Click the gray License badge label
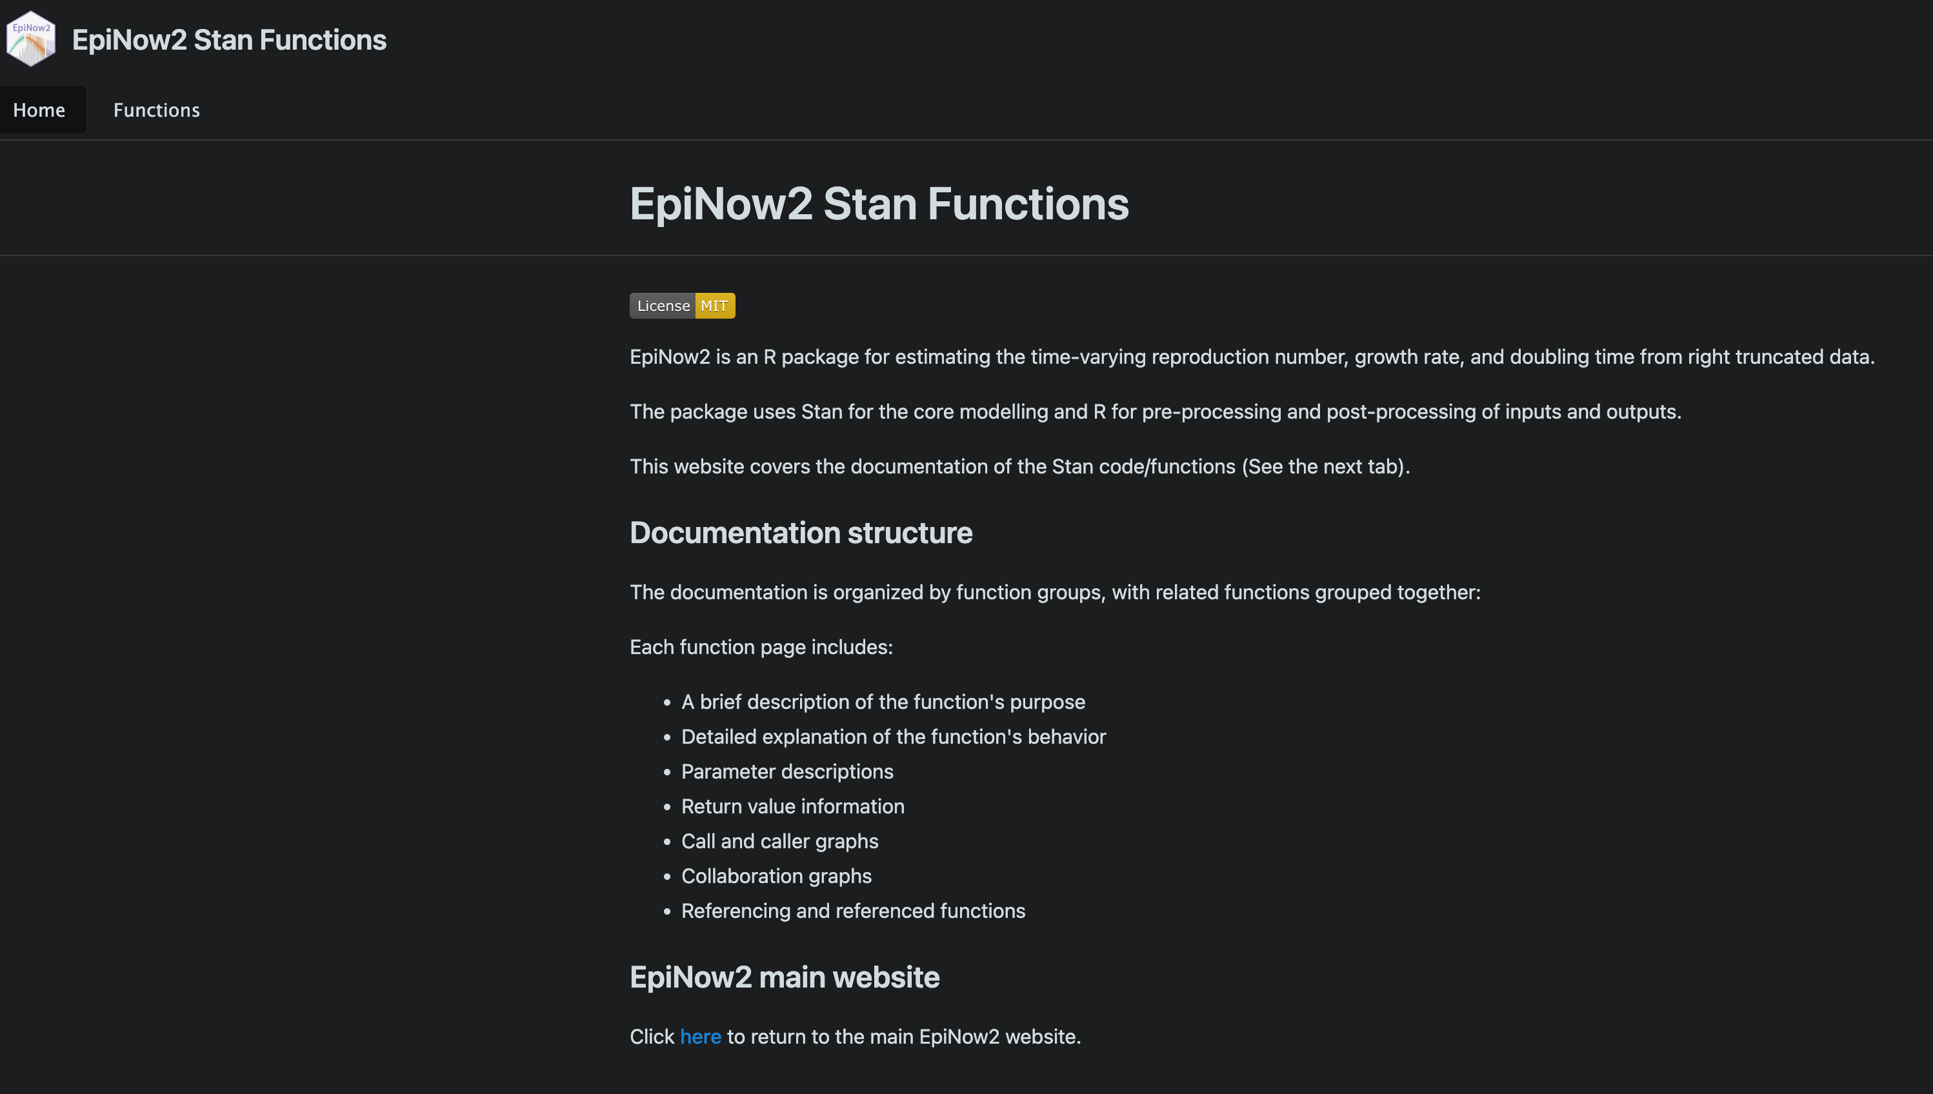 (x=662, y=306)
